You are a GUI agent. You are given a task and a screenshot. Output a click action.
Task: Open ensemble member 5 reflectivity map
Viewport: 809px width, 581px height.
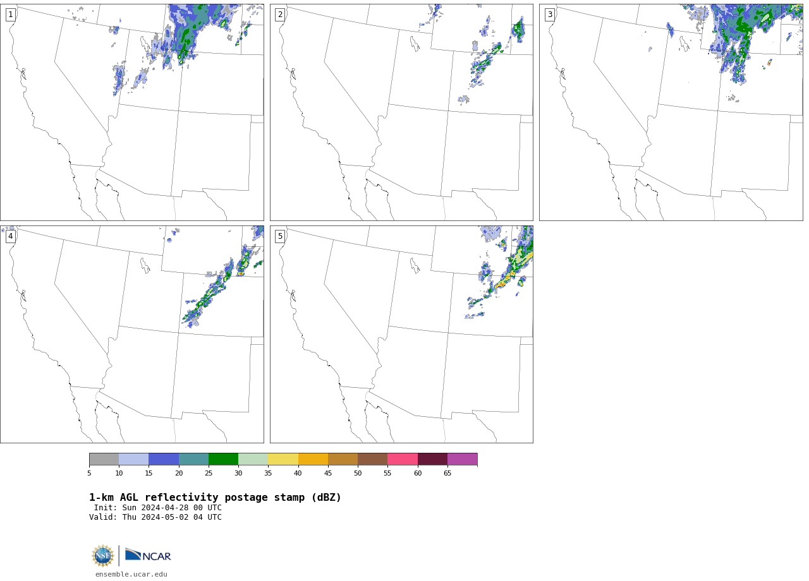tap(401, 334)
